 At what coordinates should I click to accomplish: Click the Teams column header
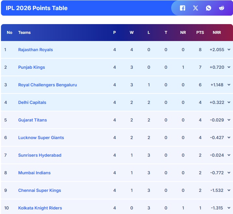[24, 33]
